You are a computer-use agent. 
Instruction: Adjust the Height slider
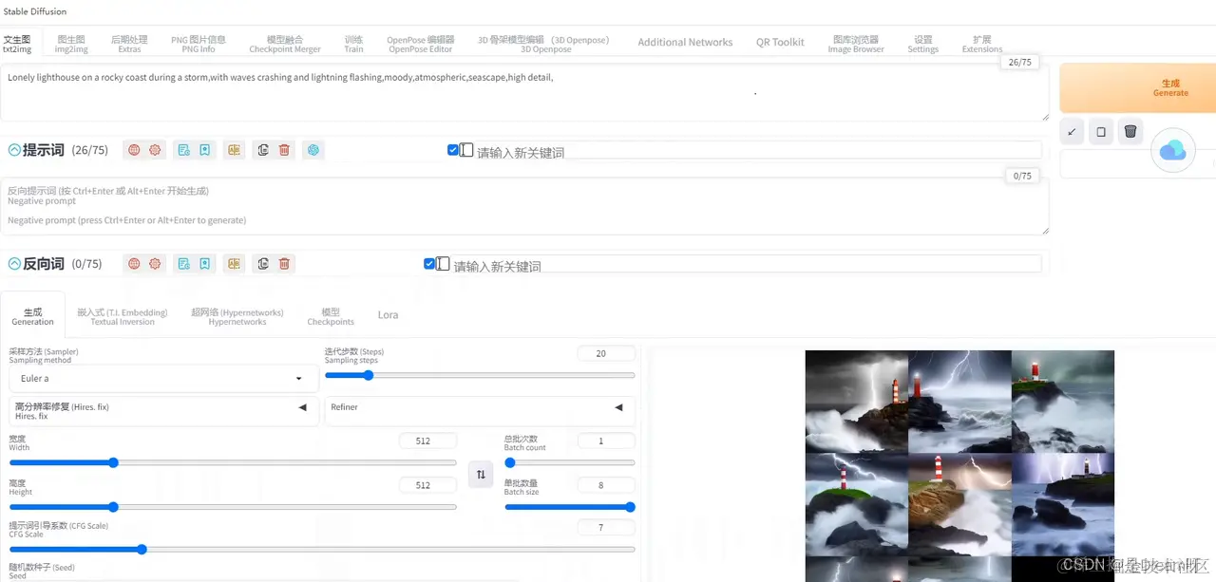coord(233,507)
